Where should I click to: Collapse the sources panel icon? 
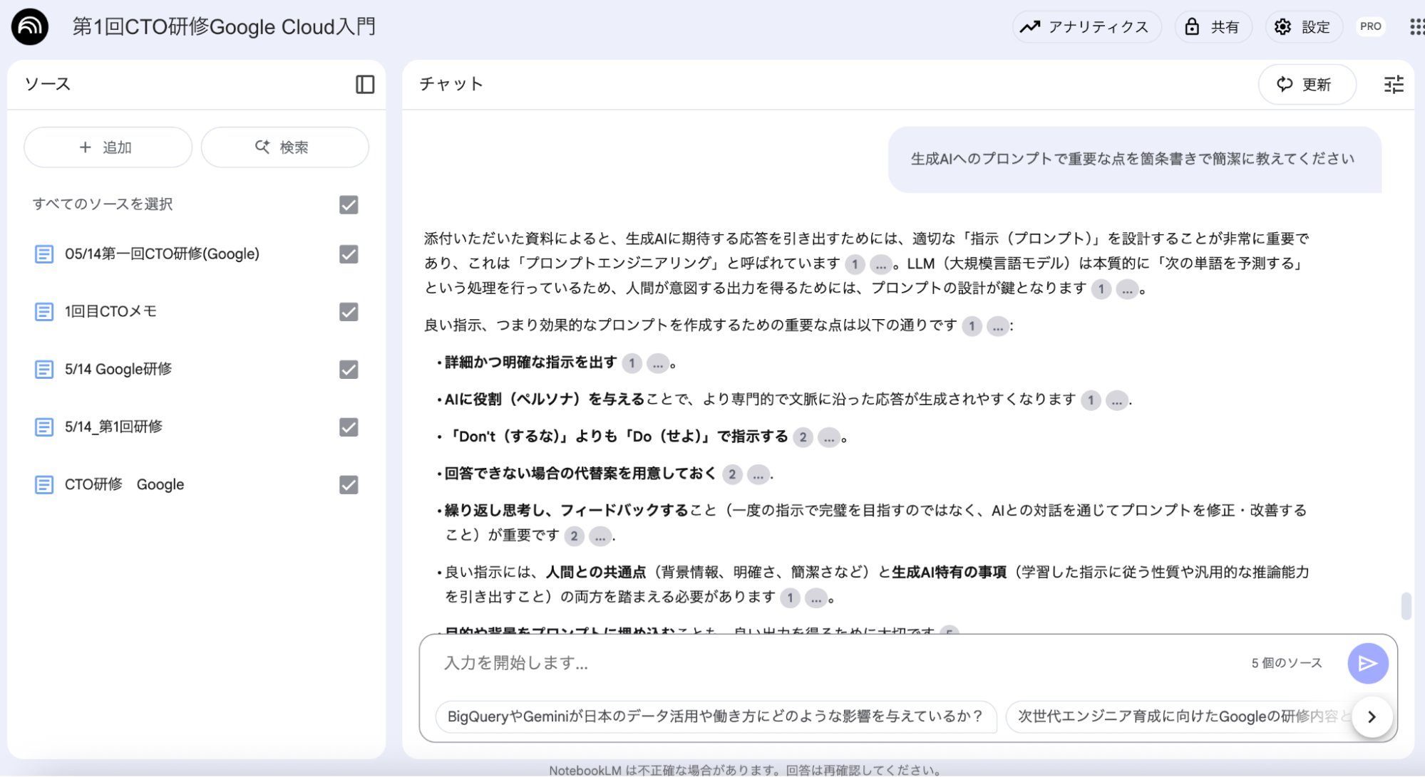pos(365,84)
